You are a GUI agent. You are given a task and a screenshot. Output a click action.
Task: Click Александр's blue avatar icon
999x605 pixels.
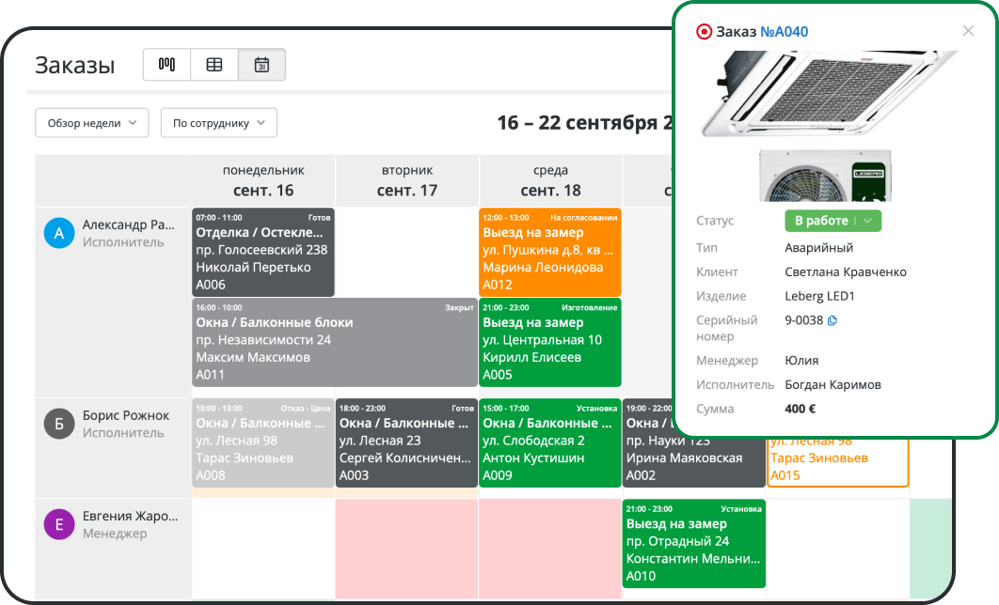point(59,234)
